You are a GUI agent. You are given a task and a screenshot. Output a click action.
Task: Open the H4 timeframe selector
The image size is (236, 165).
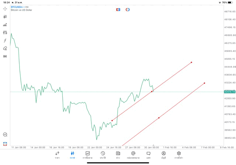(5, 56)
